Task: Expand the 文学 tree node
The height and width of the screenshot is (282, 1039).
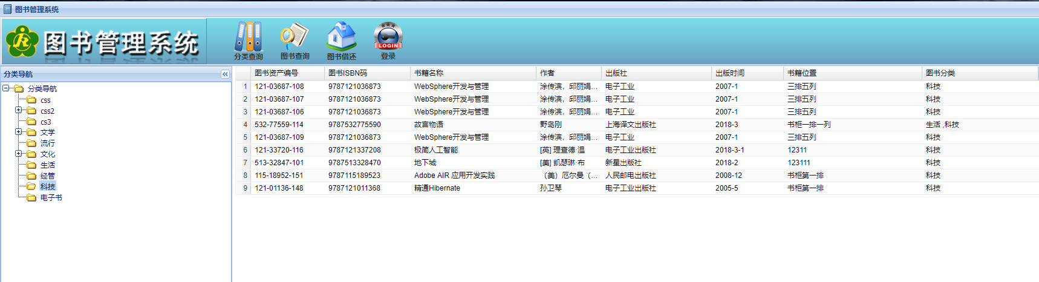Action: 18,131
